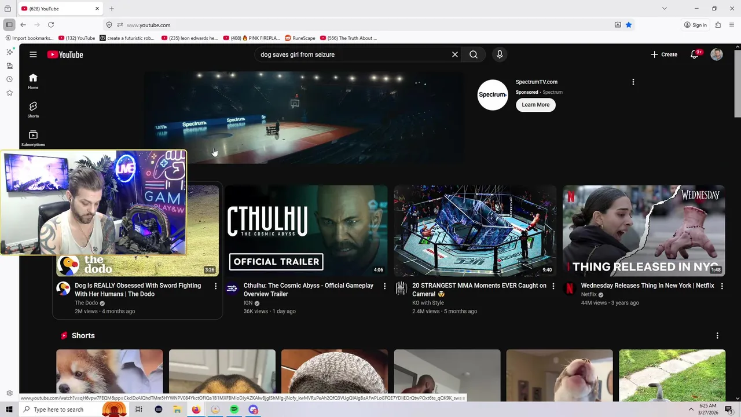Image resolution: width=741 pixels, height=417 pixels.
Task: Click the Spectrum round logo
Action: coord(493,95)
